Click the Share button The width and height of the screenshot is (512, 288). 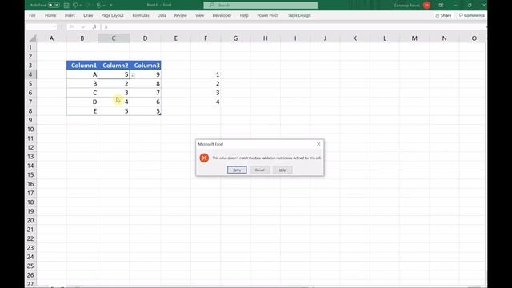(x=443, y=15)
